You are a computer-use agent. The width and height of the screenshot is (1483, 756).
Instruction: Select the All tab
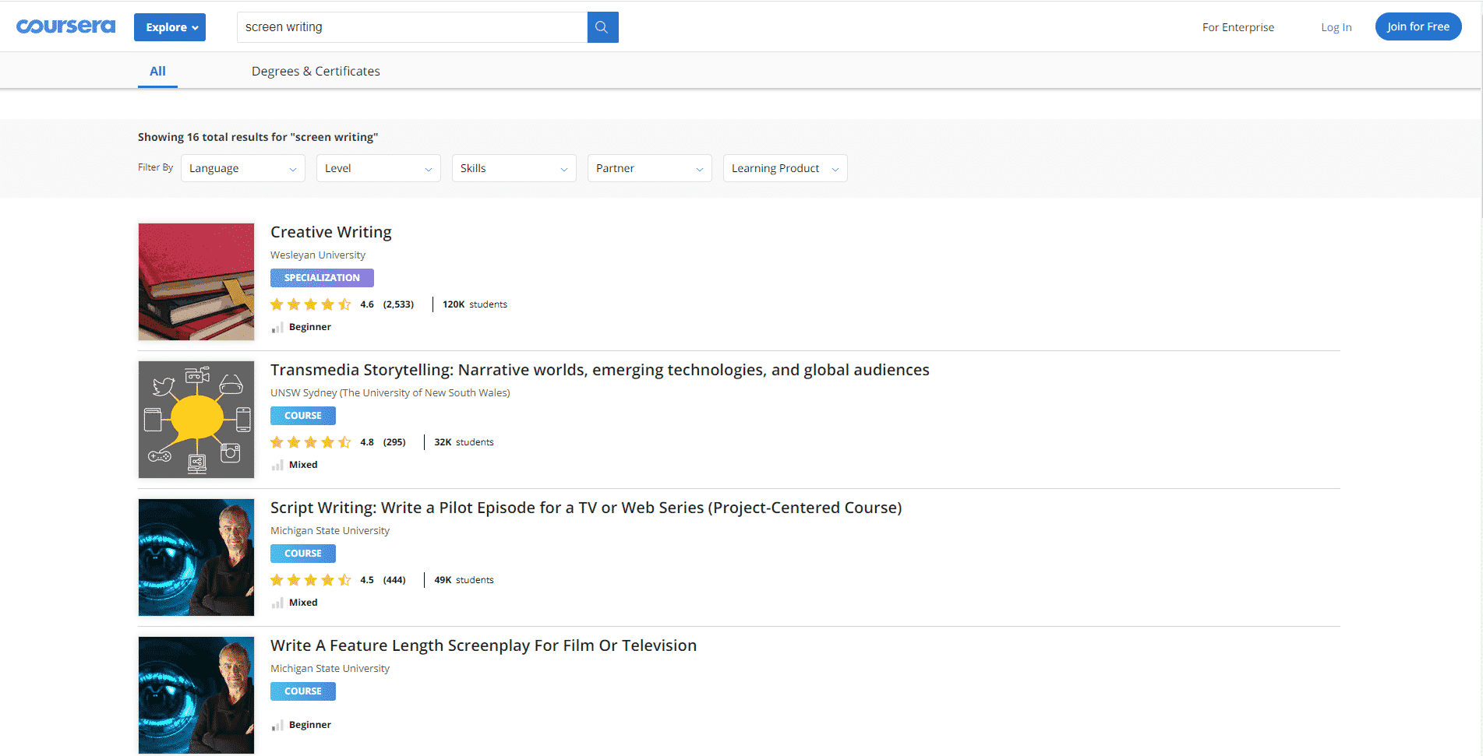coord(157,71)
